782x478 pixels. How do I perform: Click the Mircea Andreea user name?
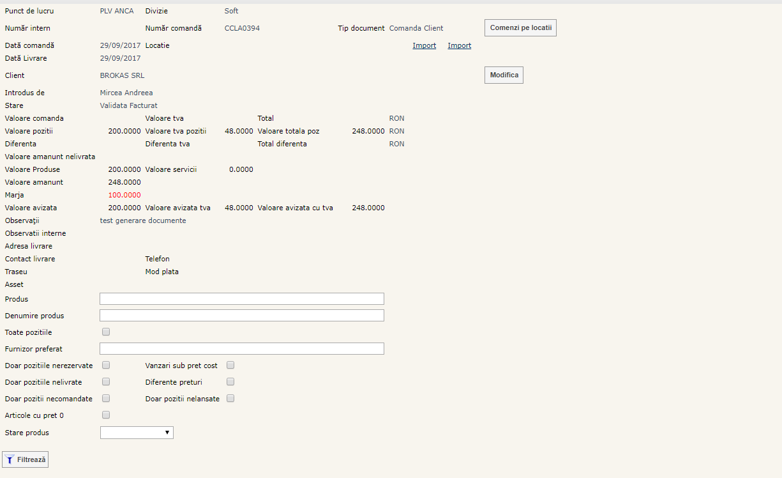[126, 93]
